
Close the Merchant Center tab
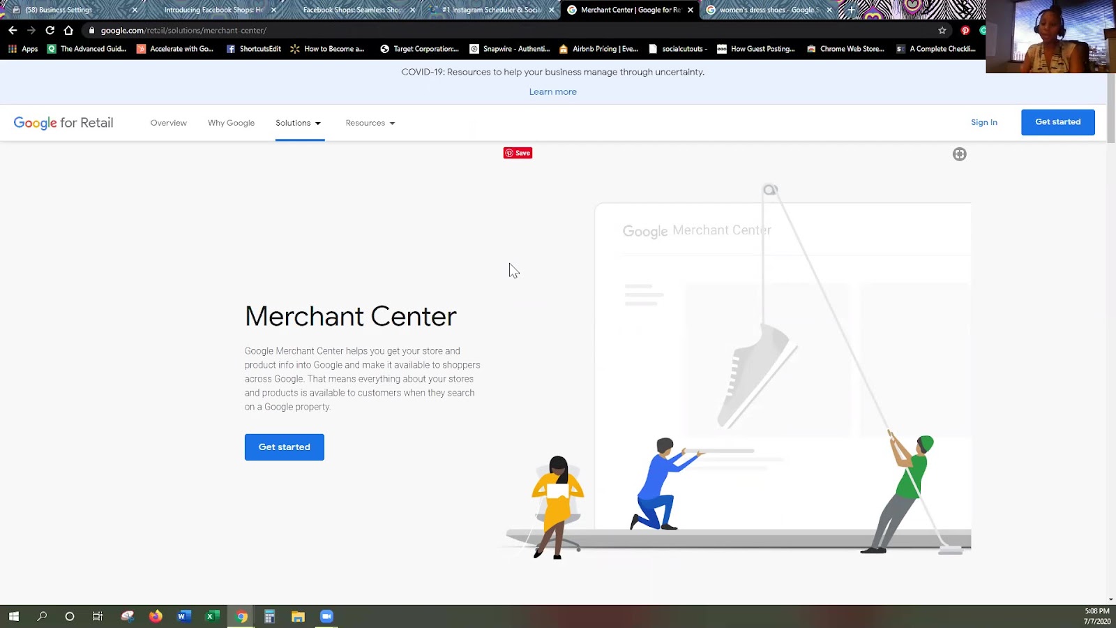[691, 10]
